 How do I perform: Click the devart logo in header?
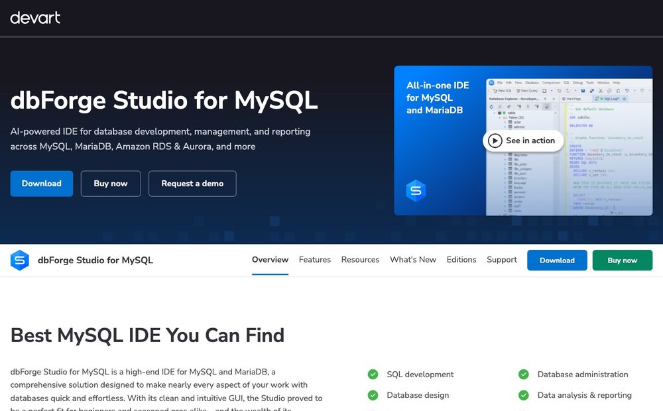point(35,18)
